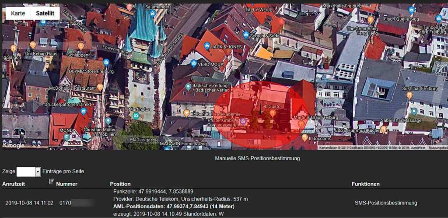448x218 pixels.
Task: Click the AML-Positionsdaten coordinates line
Action: (x=174, y=206)
